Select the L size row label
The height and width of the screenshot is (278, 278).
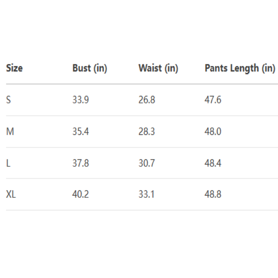click(8, 163)
